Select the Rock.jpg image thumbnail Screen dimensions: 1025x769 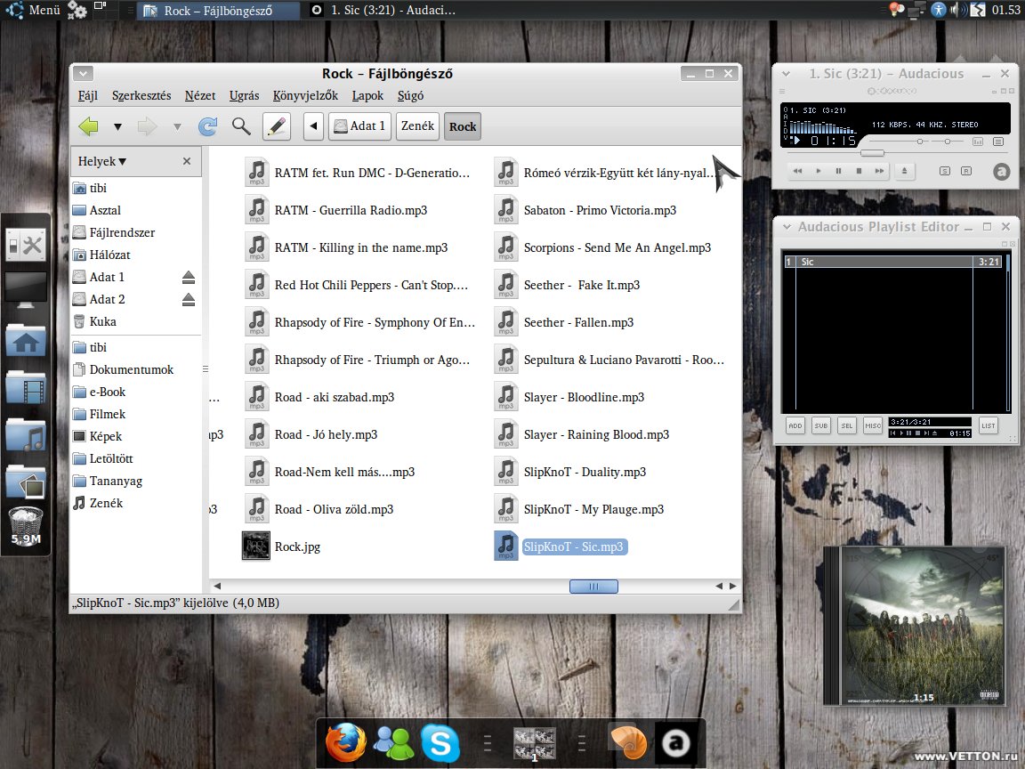coord(256,546)
